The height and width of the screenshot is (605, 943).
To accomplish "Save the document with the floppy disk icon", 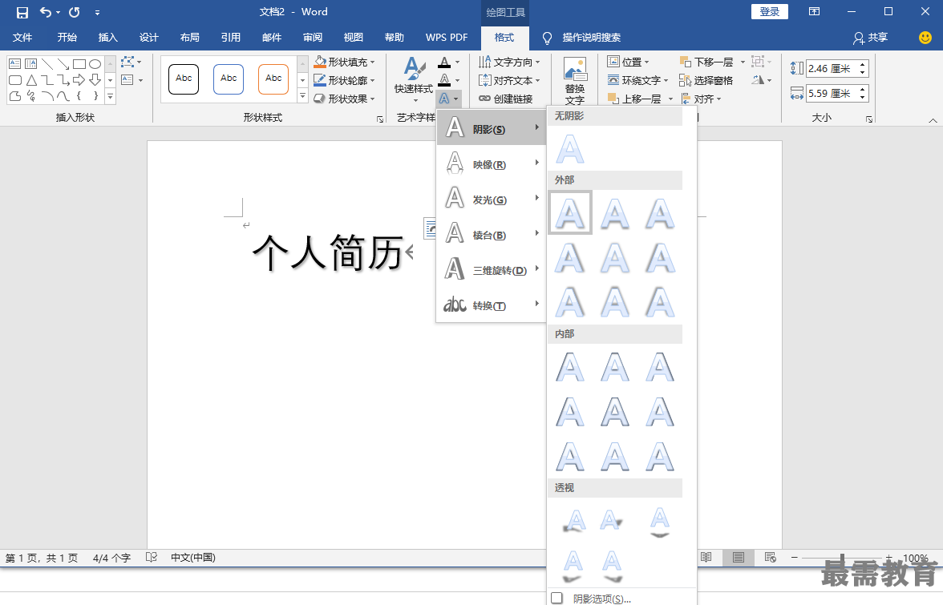I will pos(22,12).
